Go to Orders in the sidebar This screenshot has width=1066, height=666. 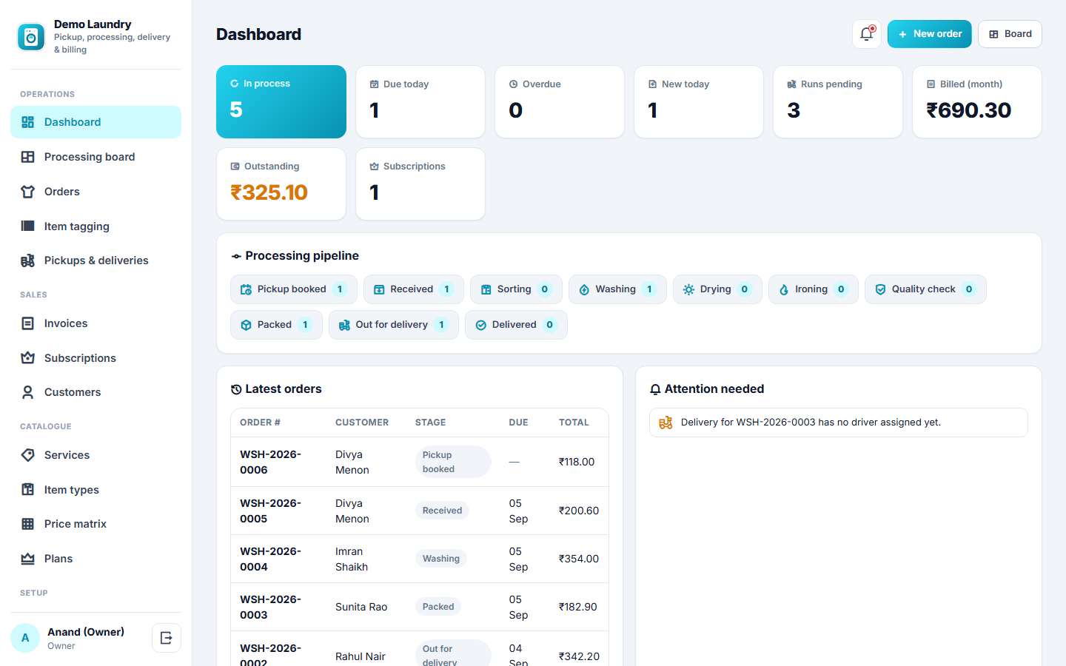click(95, 192)
